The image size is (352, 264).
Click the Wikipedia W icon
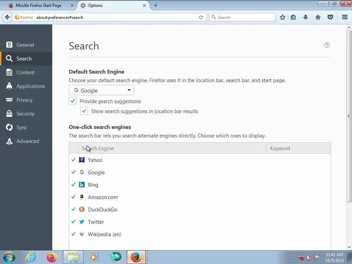[82, 234]
